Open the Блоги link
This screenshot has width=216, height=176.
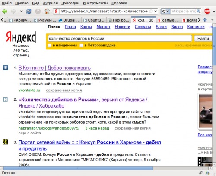point(161,27)
